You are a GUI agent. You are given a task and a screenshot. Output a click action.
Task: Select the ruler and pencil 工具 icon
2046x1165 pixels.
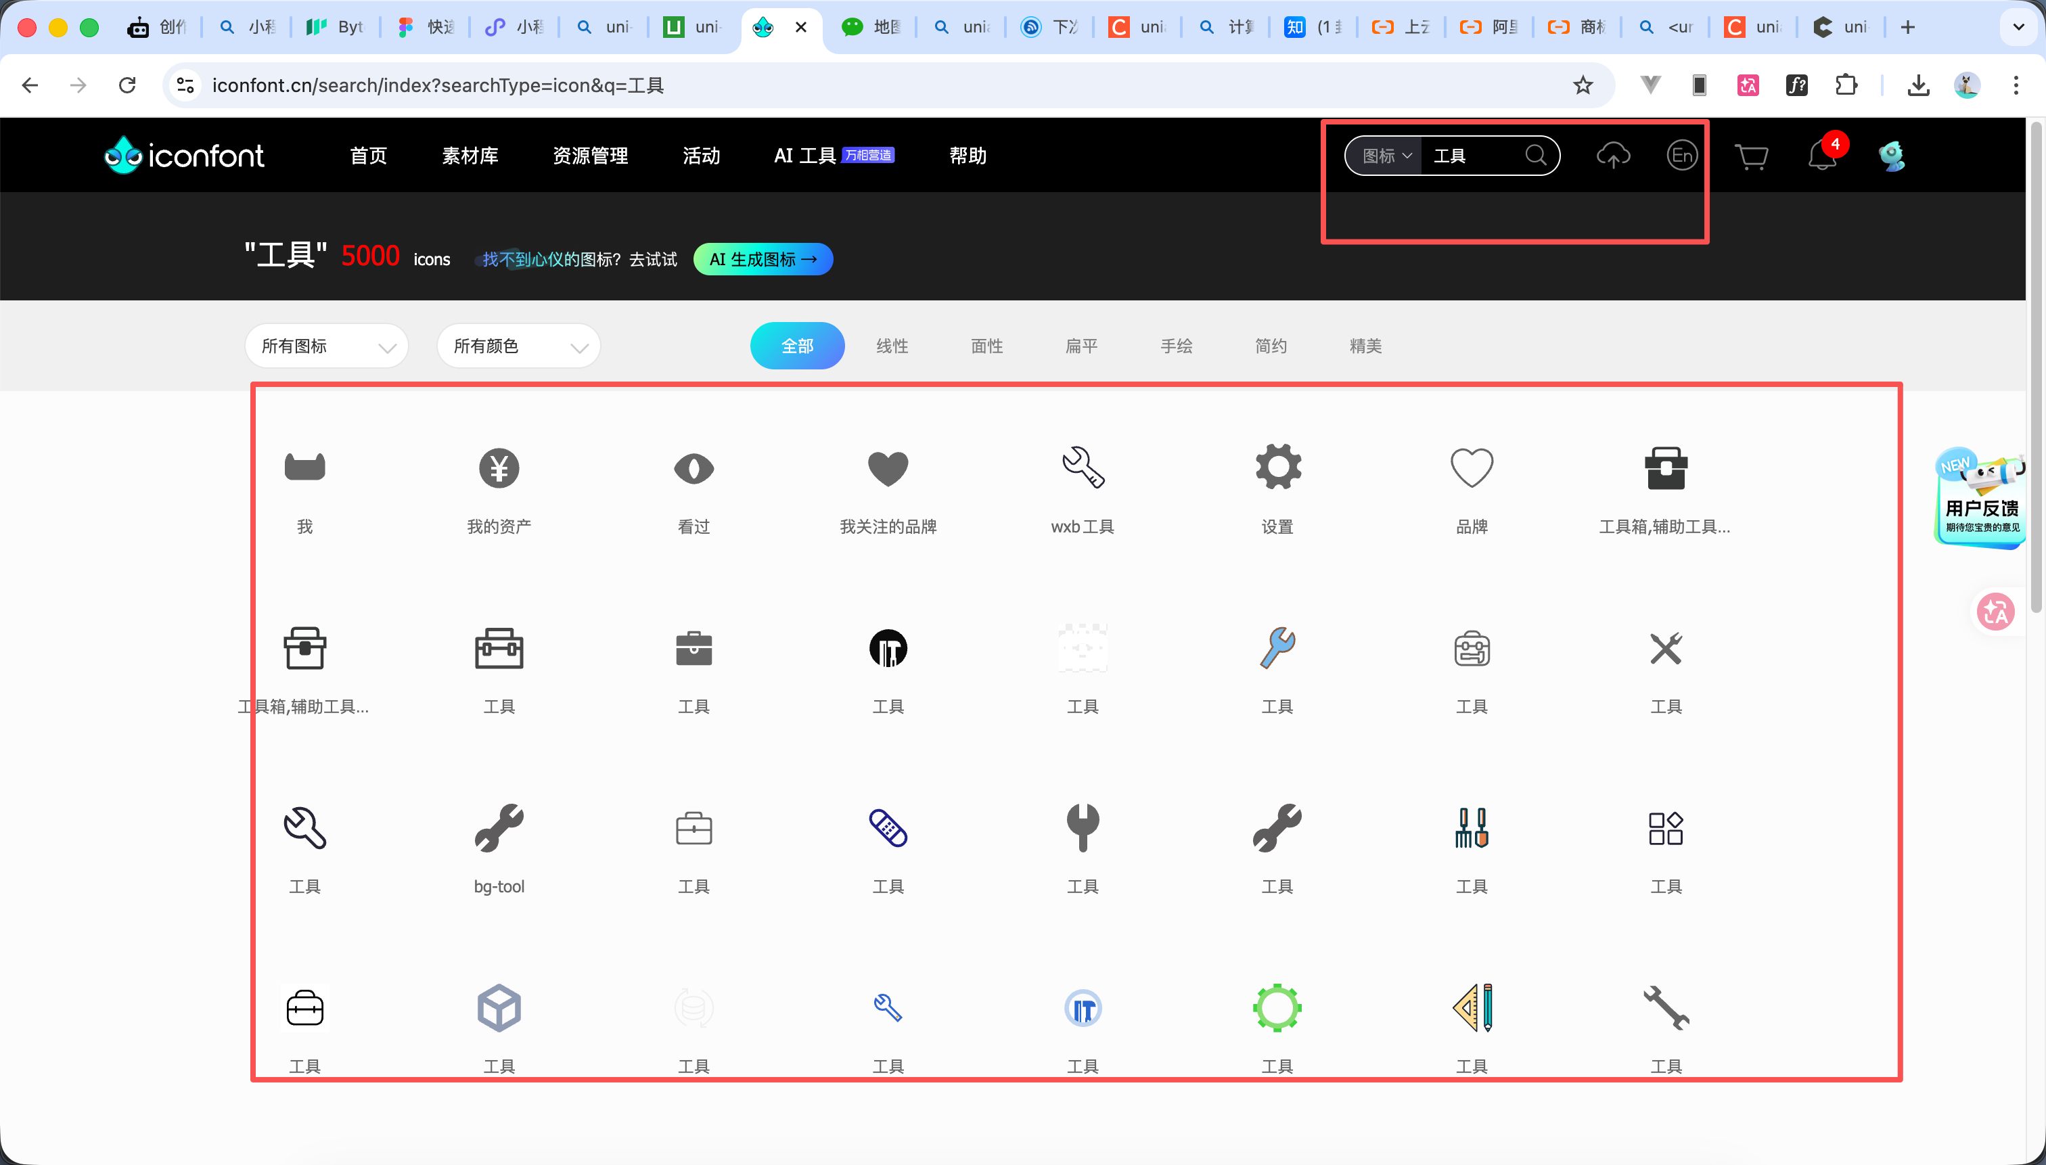click(1472, 1008)
